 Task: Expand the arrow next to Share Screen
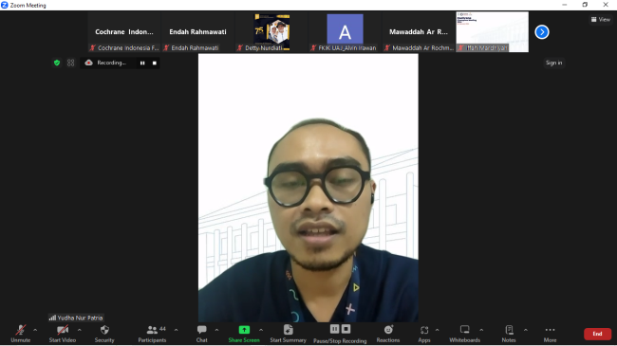tap(261, 330)
